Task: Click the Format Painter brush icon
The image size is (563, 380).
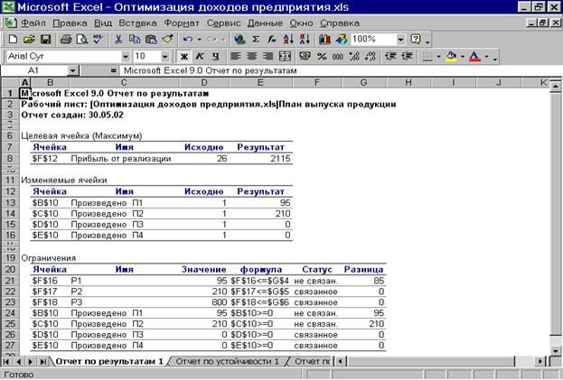Action: tap(166, 40)
